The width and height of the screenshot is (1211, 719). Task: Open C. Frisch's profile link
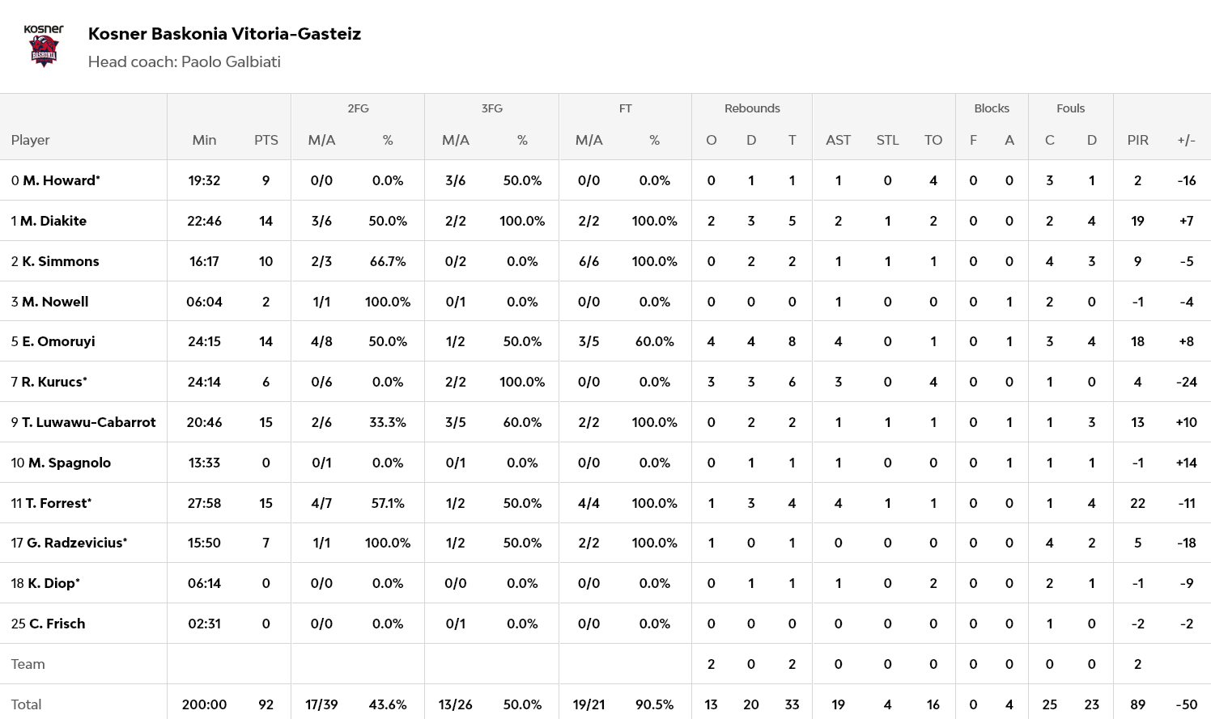pos(57,624)
